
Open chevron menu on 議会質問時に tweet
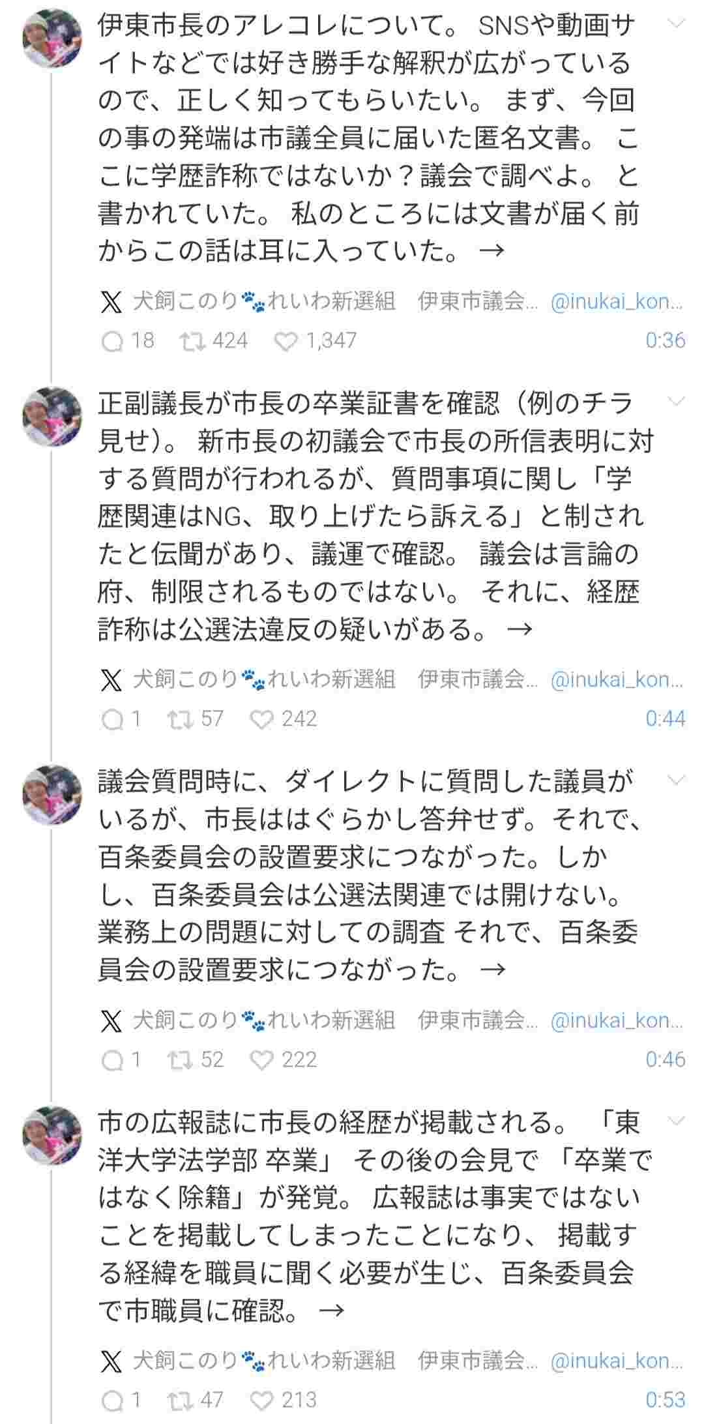point(677,779)
